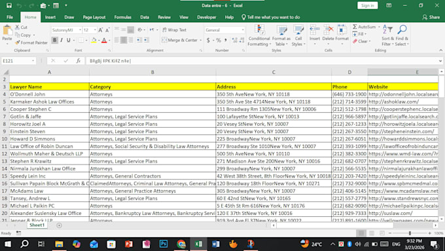The image size is (445, 251).
Task: Apply the Fill Color bucket icon
Action: (94, 41)
